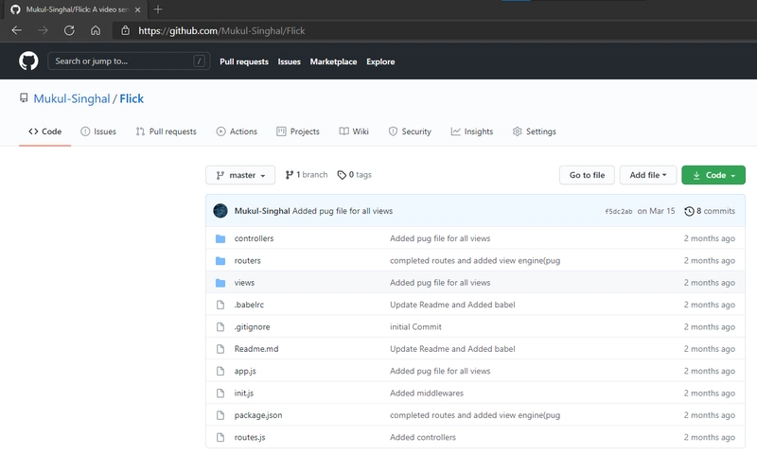
Task: Click the views folder icon
Action: [220, 283]
